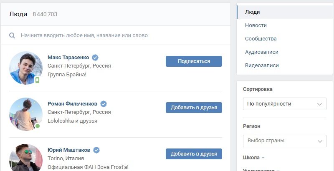Click mobile online icon on Макс's avatar
Viewport: 334px width, 171px height.
[37, 80]
